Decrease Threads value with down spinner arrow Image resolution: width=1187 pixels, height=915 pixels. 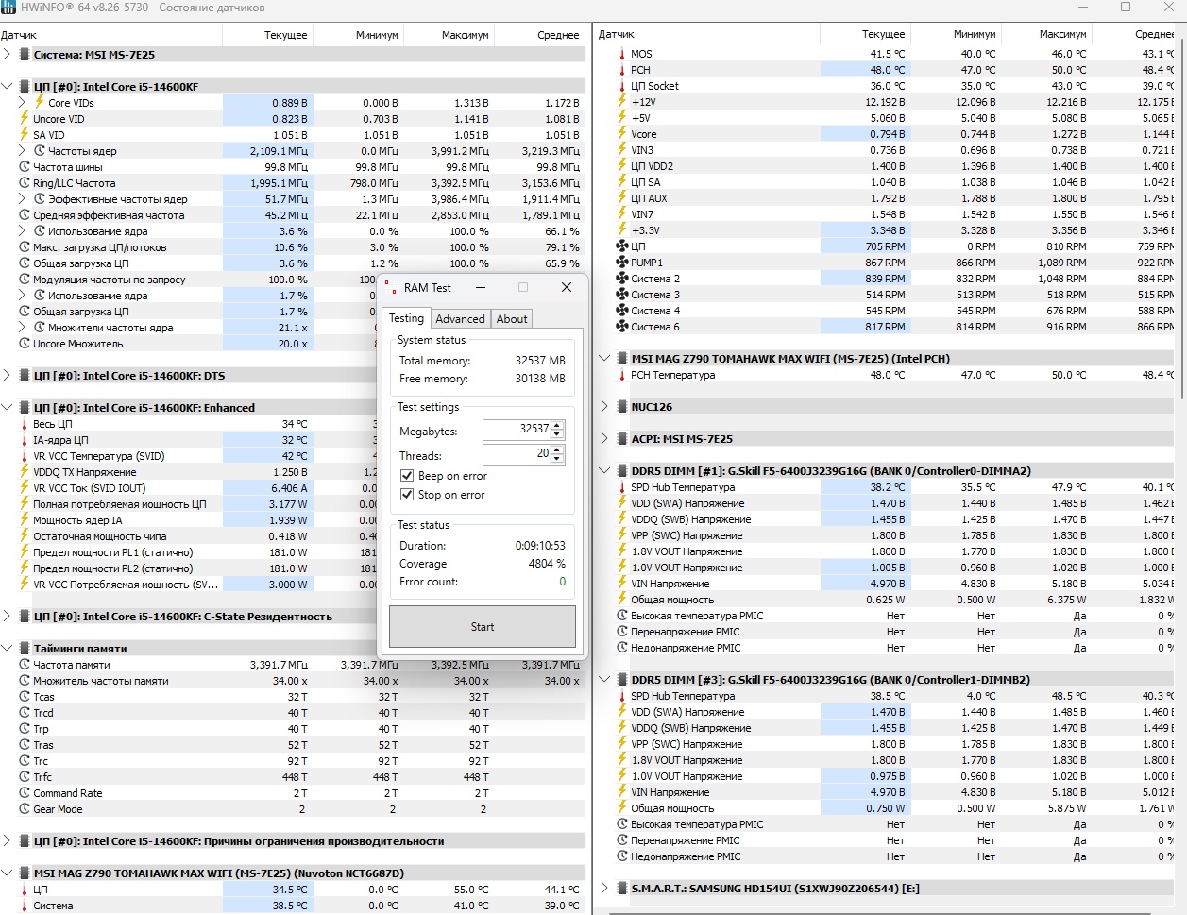[557, 460]
